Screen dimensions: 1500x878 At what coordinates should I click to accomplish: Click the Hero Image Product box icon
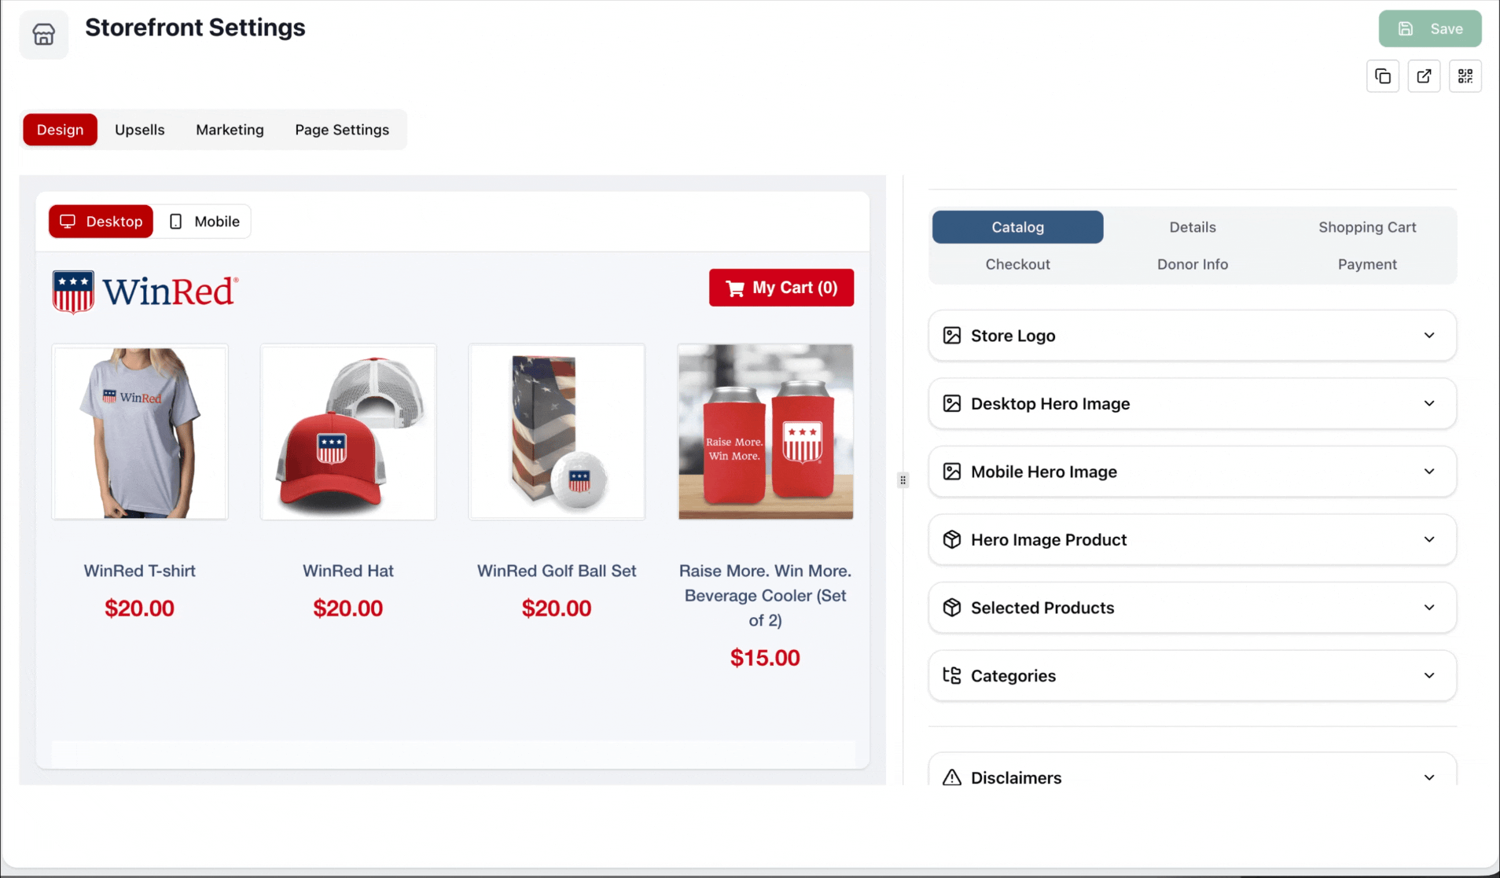click(952, 539)
